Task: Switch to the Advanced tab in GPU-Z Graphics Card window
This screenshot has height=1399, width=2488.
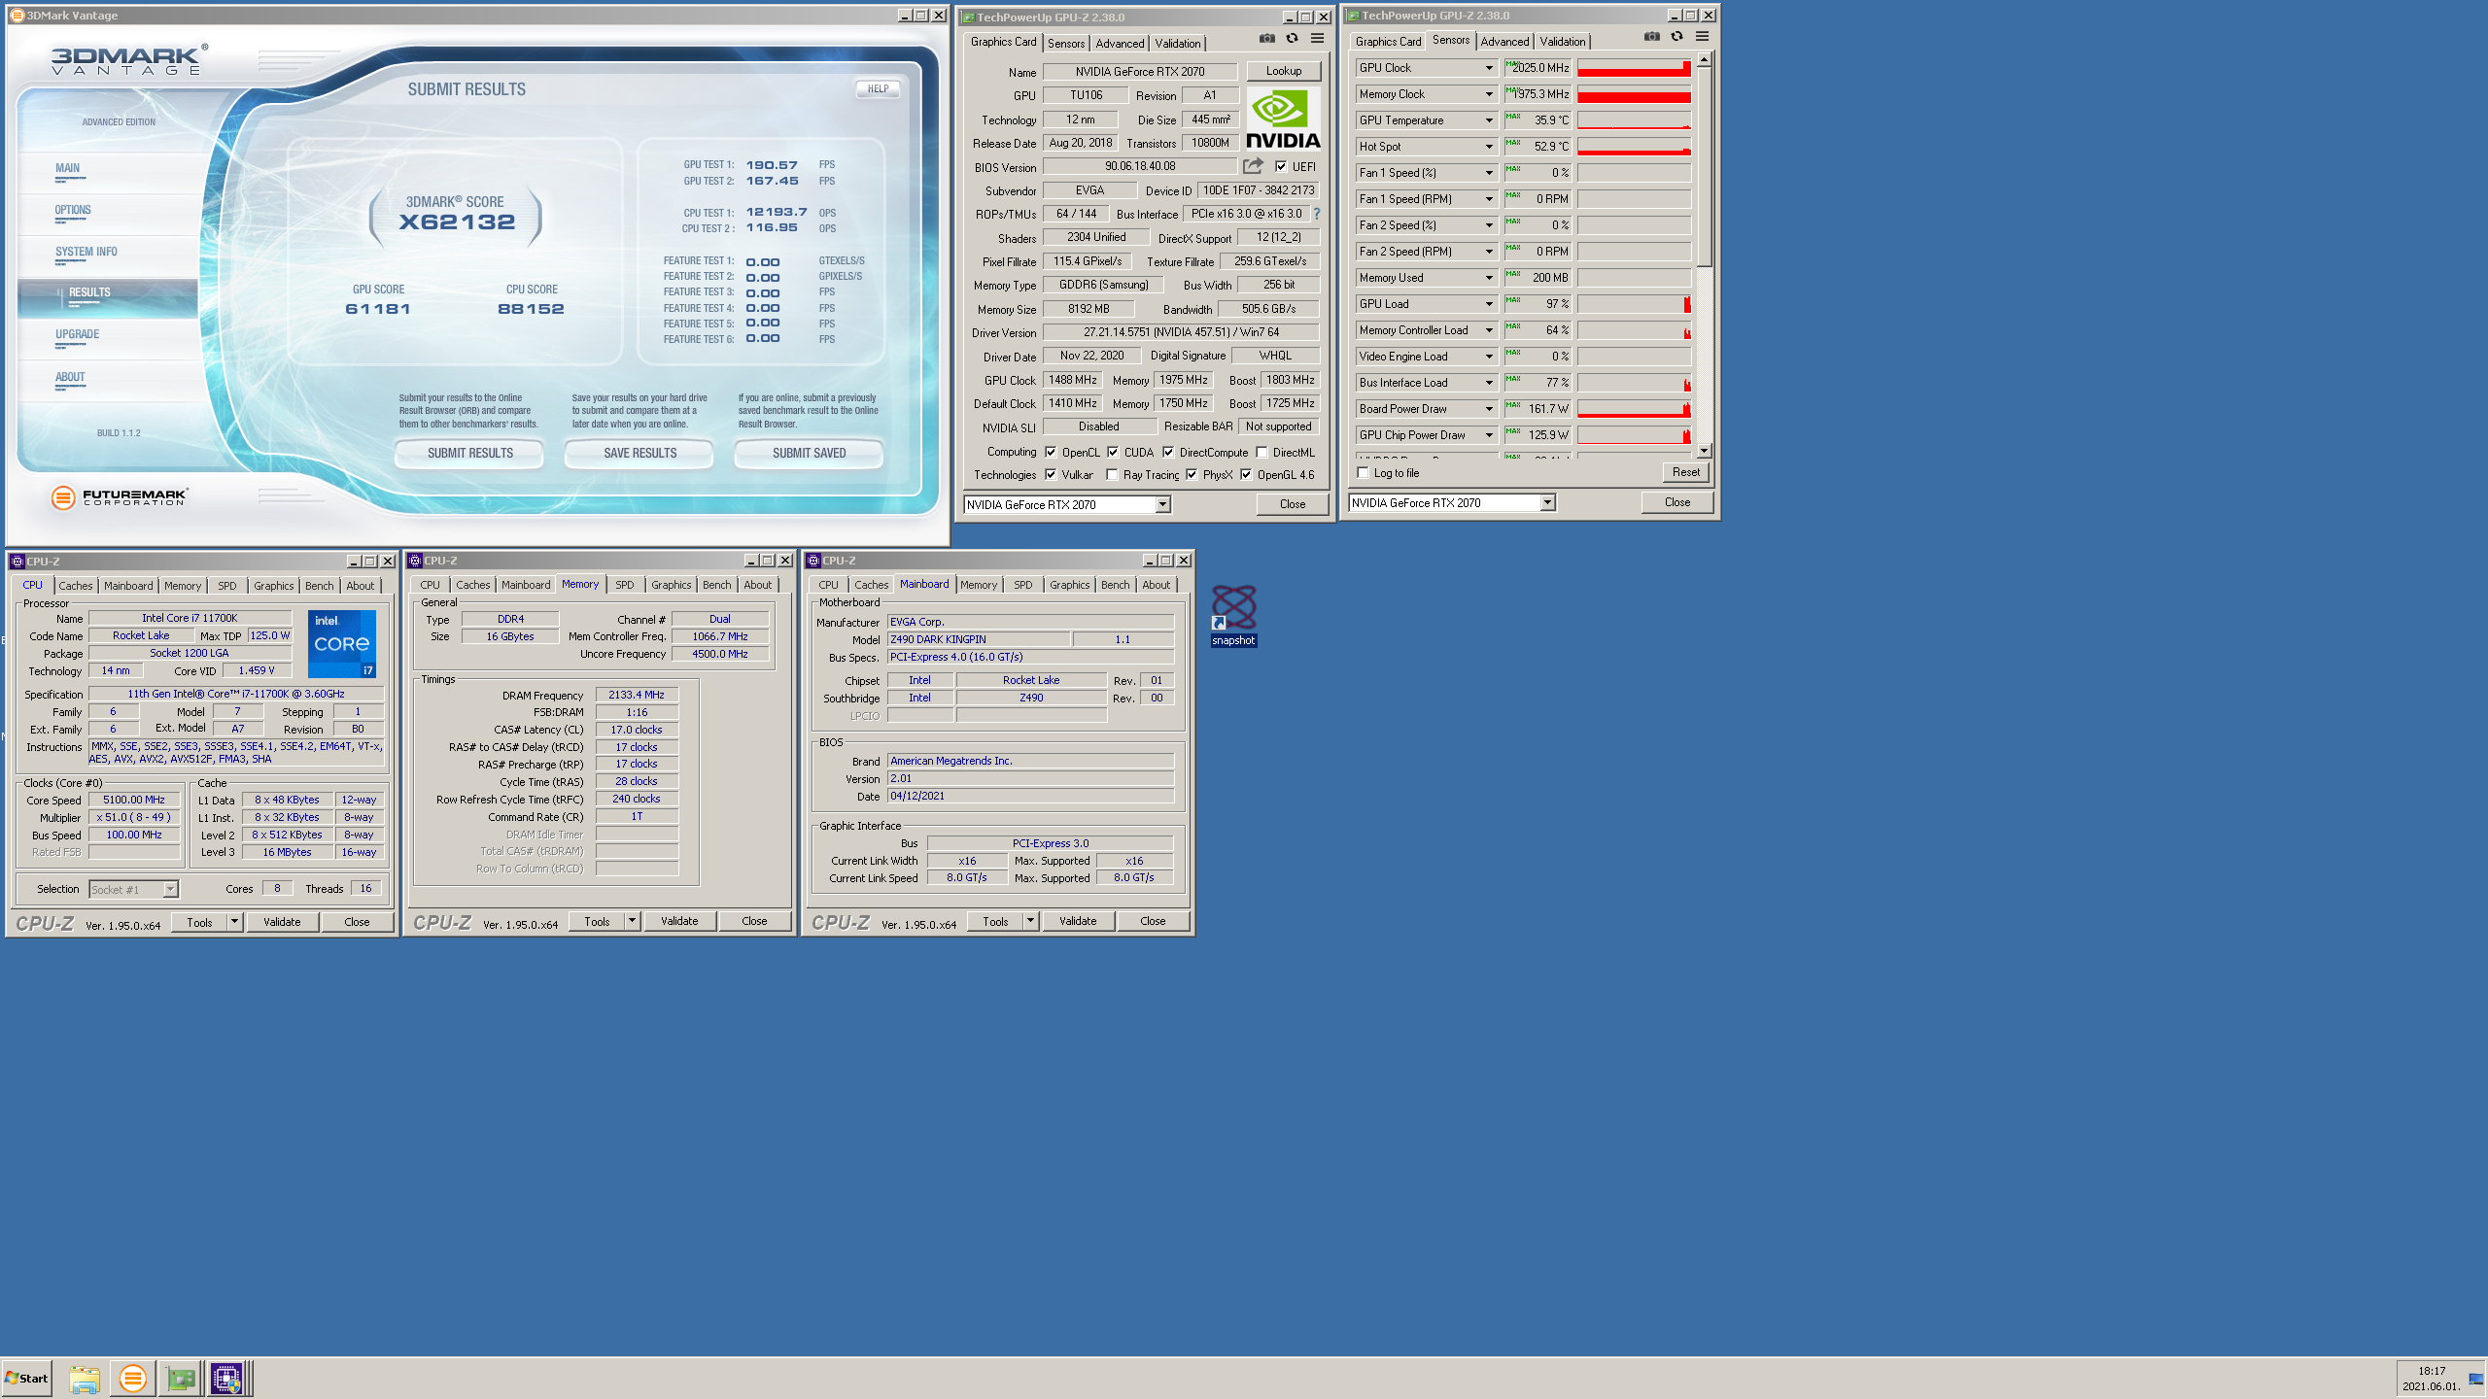Action: (x=1120, y=44)
